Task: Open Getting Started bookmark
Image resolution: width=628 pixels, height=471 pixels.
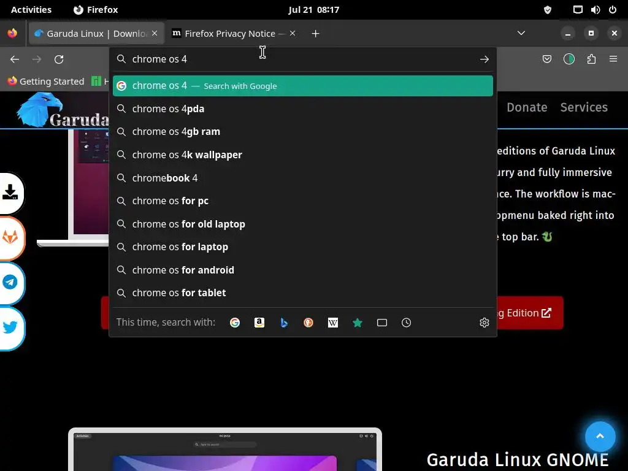Action: (45, 82)
